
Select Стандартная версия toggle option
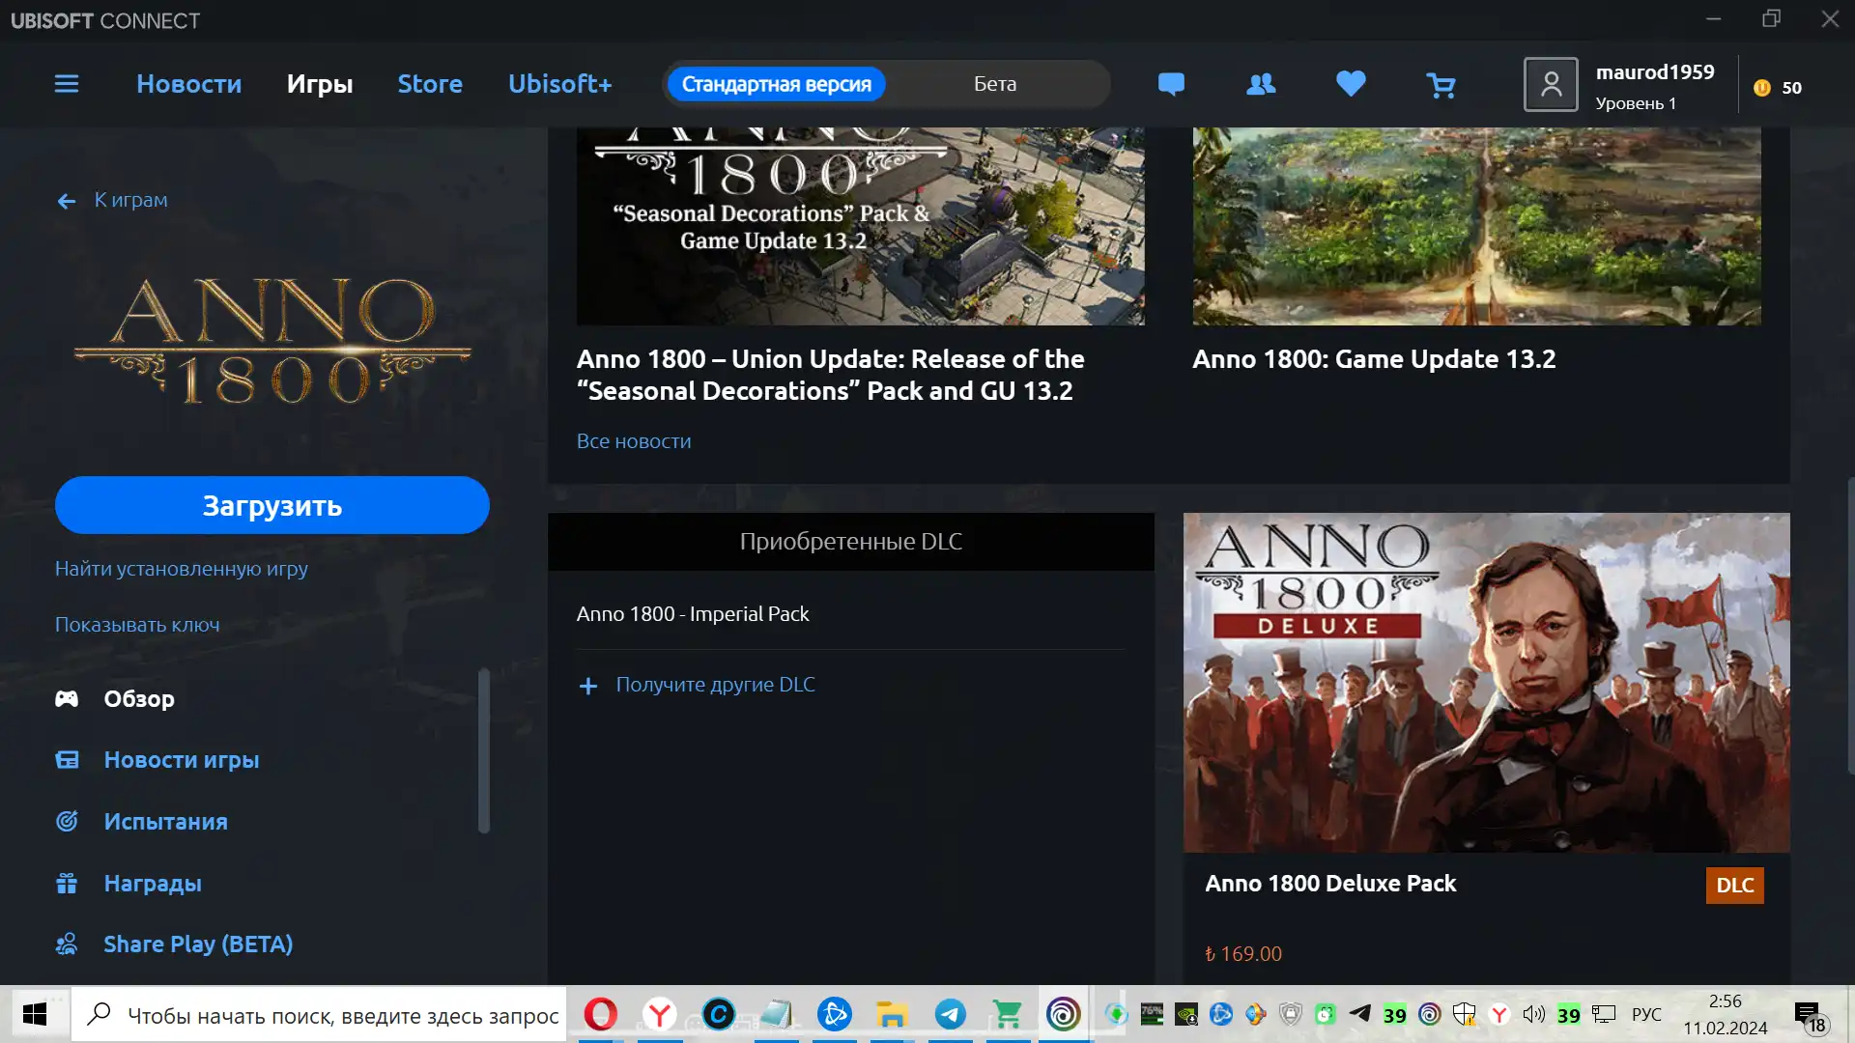[x=777, y=84]
